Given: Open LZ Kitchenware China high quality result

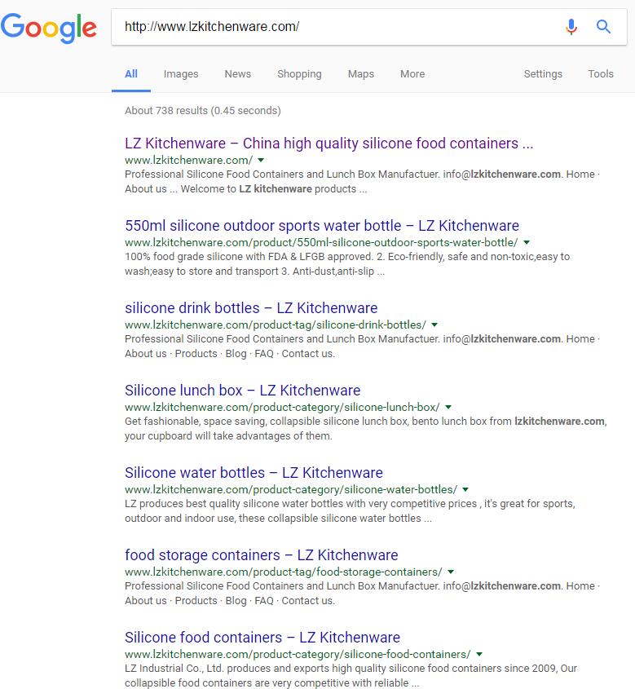Looking at the screenshot, I should 329,144.
